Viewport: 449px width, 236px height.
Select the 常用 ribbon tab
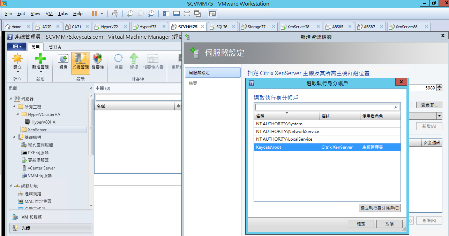pyautogui.click(x=36, y=47)
